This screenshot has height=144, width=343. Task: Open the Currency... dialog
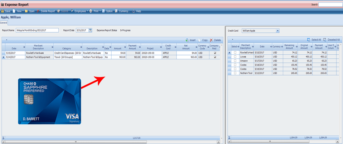(122, 11)
